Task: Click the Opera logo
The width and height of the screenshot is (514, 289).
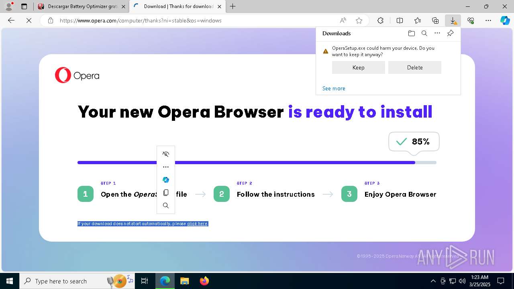Action: coord(77,75)
